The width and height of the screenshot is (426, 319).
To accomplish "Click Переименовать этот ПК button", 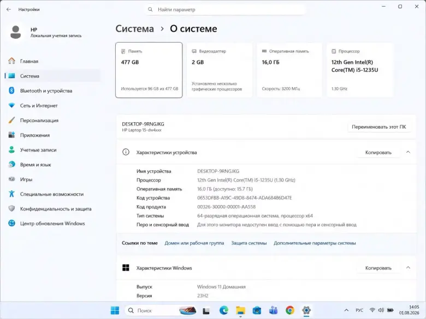I will [378, 127].
